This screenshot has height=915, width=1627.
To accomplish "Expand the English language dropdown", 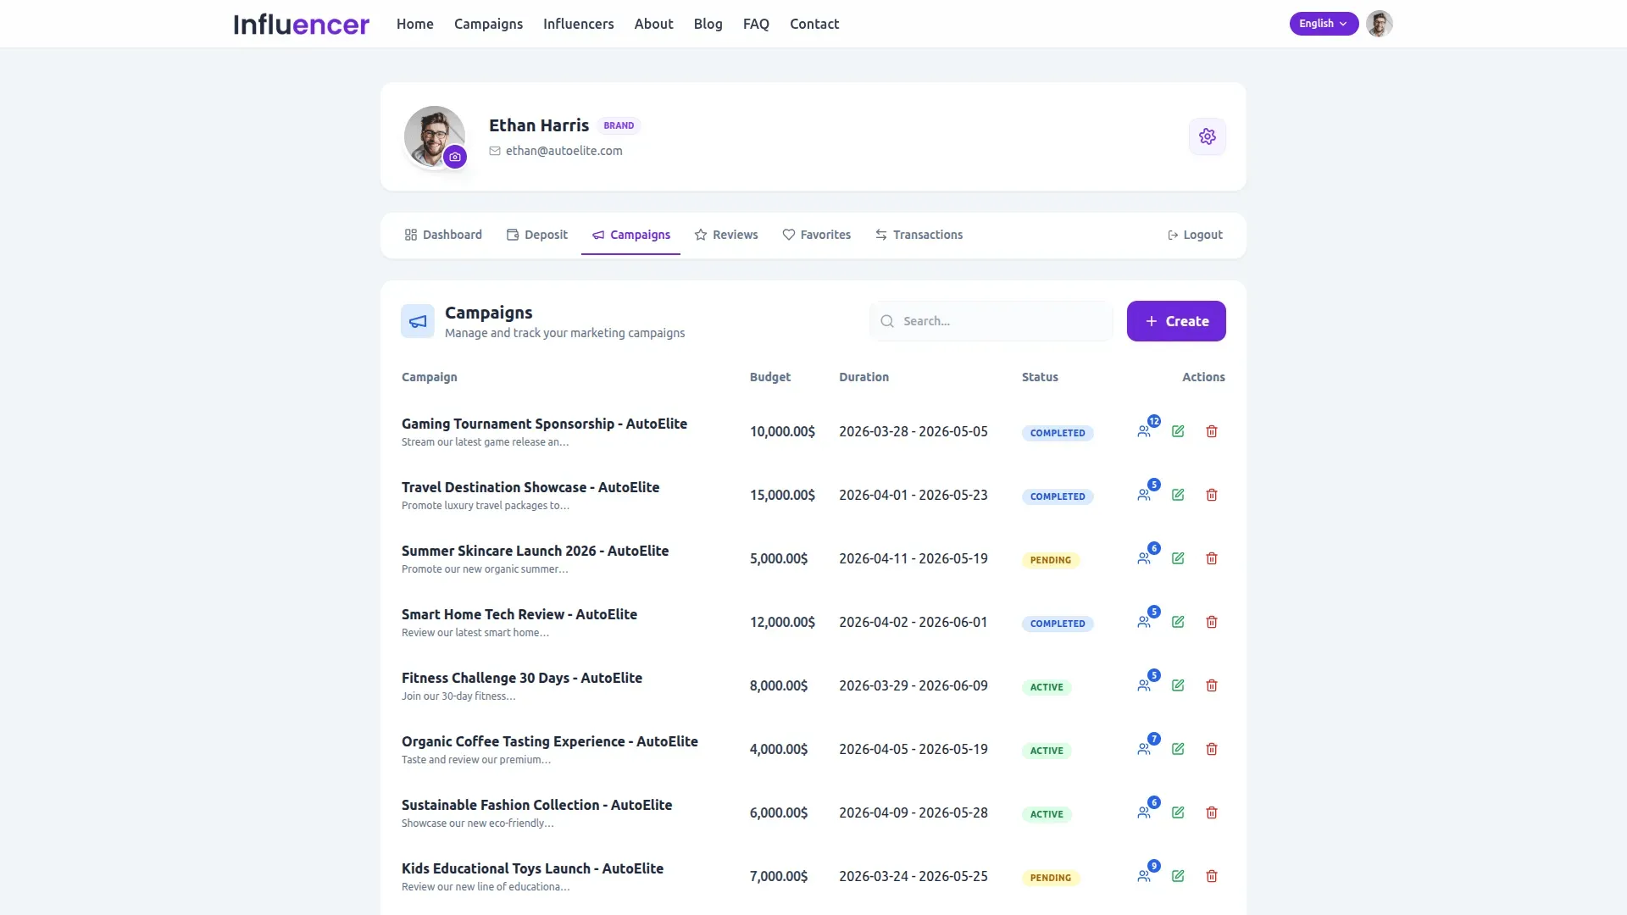I will (1323, 24).
